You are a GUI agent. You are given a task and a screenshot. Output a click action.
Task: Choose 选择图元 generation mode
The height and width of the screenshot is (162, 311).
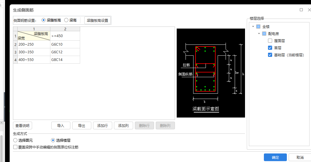pos(15,140)
